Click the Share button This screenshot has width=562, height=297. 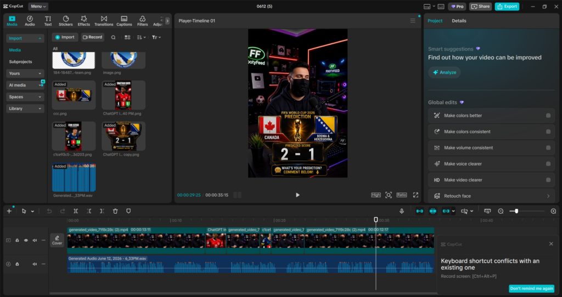pyautogui.click(x=480, y=7)
